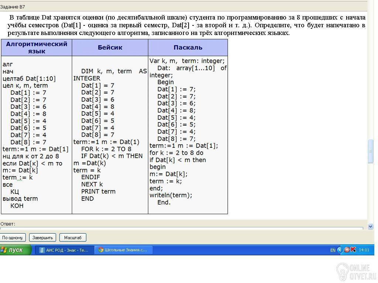Click the Ответ: label
The width and height of the screenshot is (378, 283).
[x=8, y=224]
